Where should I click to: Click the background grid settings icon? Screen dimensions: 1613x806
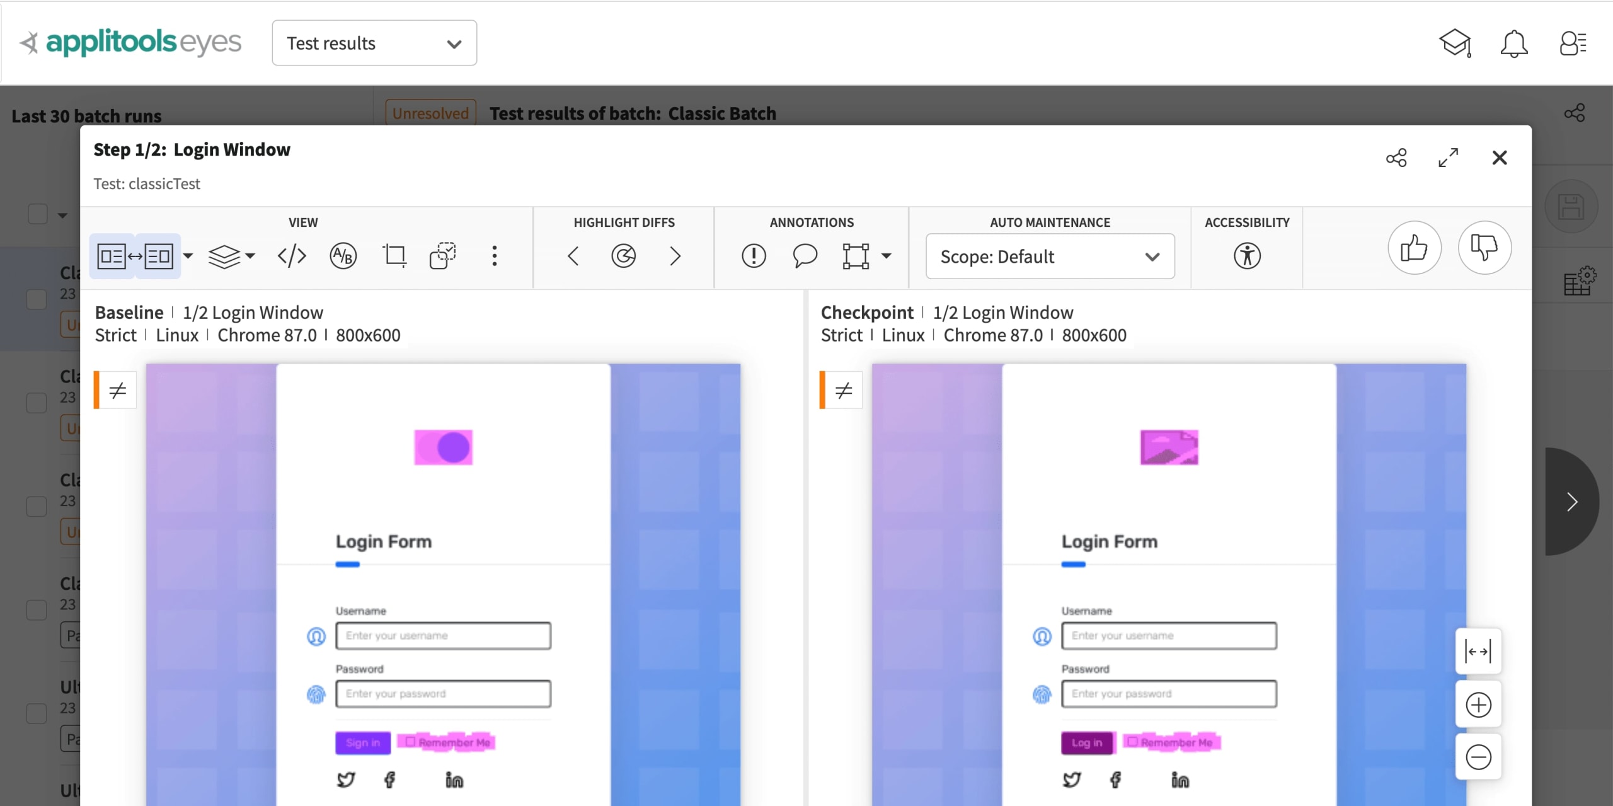pos(1579,281)
